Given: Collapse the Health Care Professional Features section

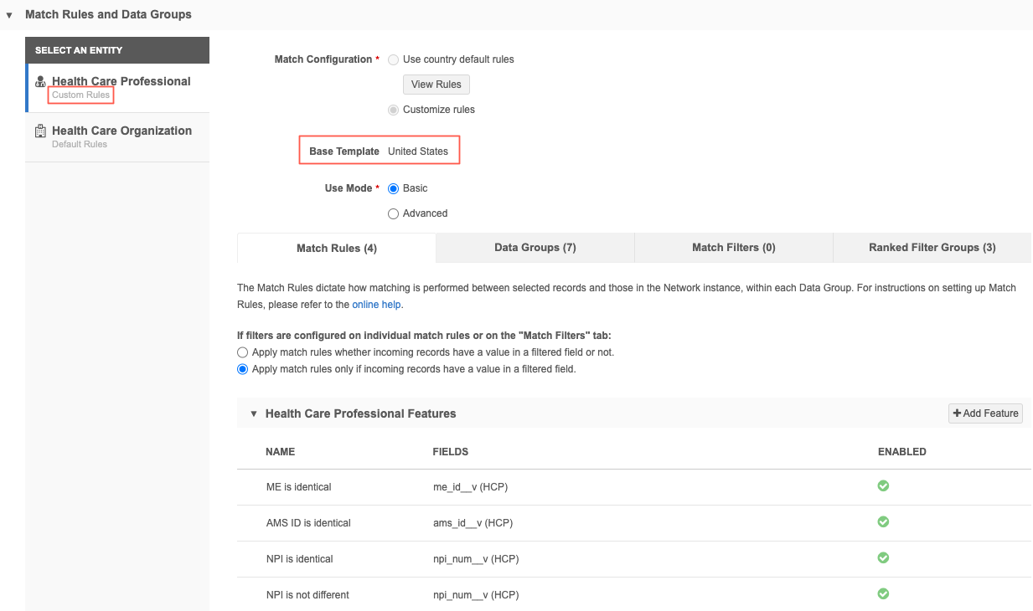Looking at the screenshot, I should (254, 414).
